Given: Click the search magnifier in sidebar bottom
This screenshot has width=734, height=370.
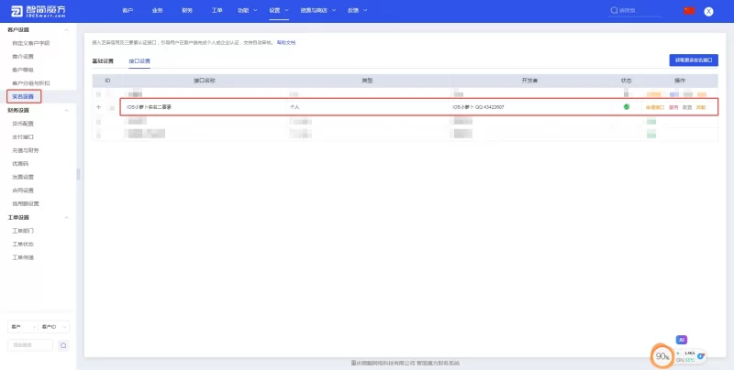Looking at the screenshot, I should [x=63, y=345].
